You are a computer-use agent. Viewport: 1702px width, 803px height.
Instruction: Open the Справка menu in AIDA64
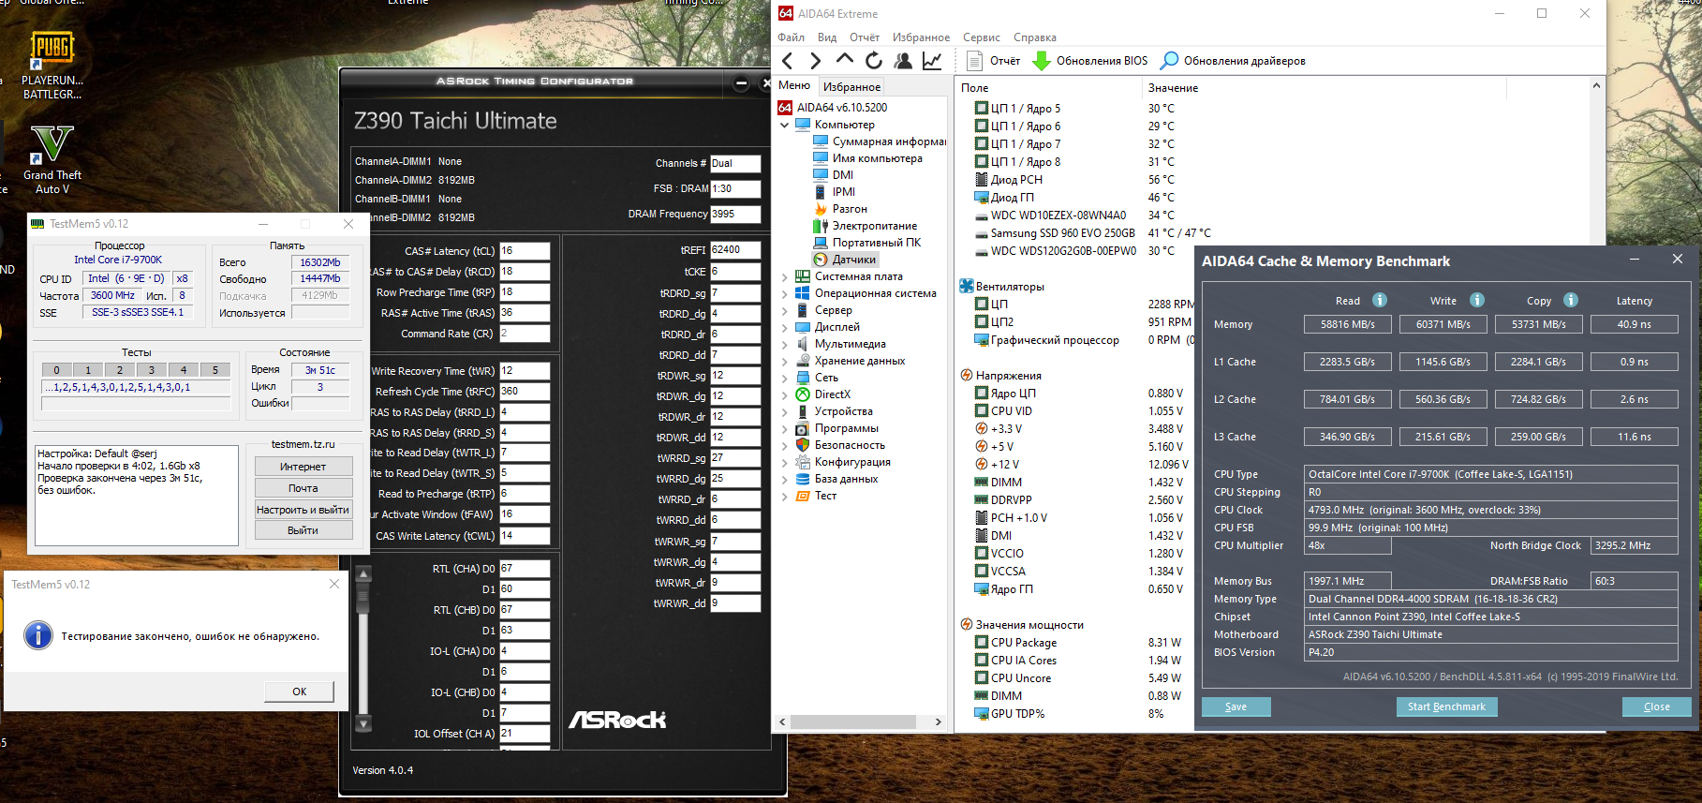pyautogui.click(x=1035, y=37)
